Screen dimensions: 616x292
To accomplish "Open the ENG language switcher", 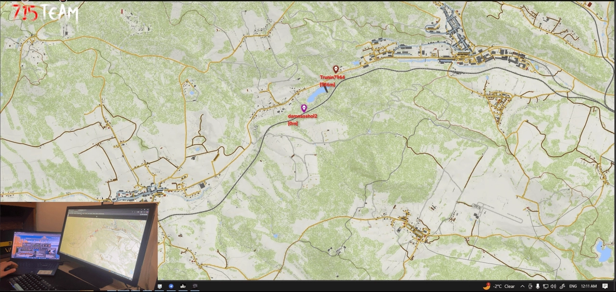I will (x=573, y=286).
